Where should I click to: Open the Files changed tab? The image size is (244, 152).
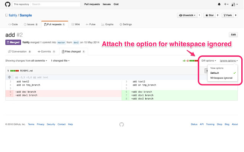(73, 52)
